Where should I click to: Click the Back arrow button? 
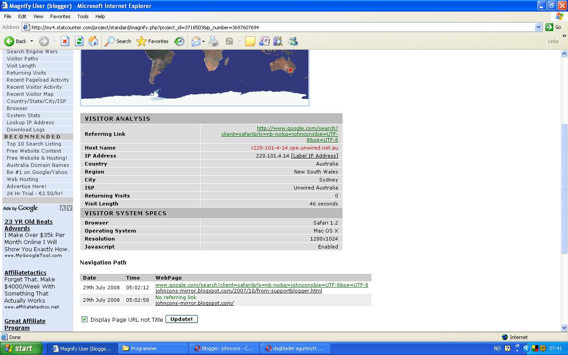(16, 41)
